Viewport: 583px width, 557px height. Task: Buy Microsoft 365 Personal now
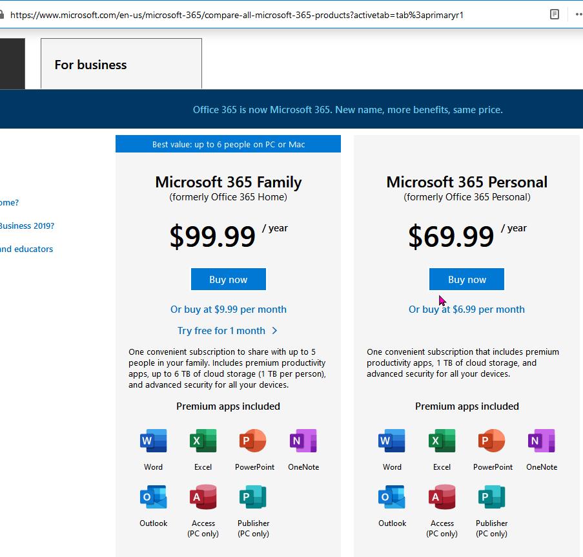click(467, 279)
